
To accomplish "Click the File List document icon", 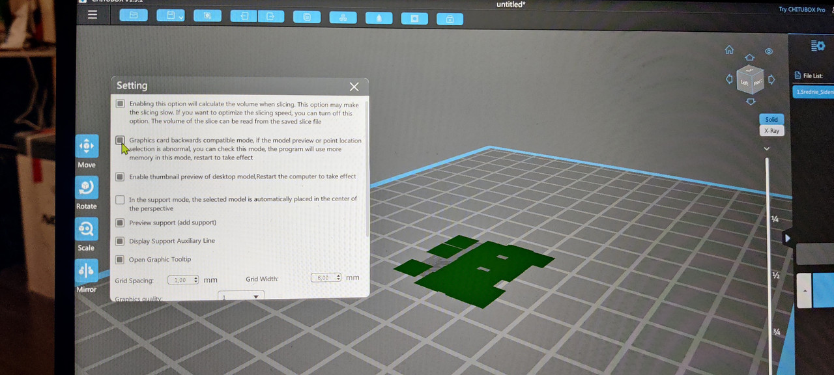I will click(x=798, y=76).
